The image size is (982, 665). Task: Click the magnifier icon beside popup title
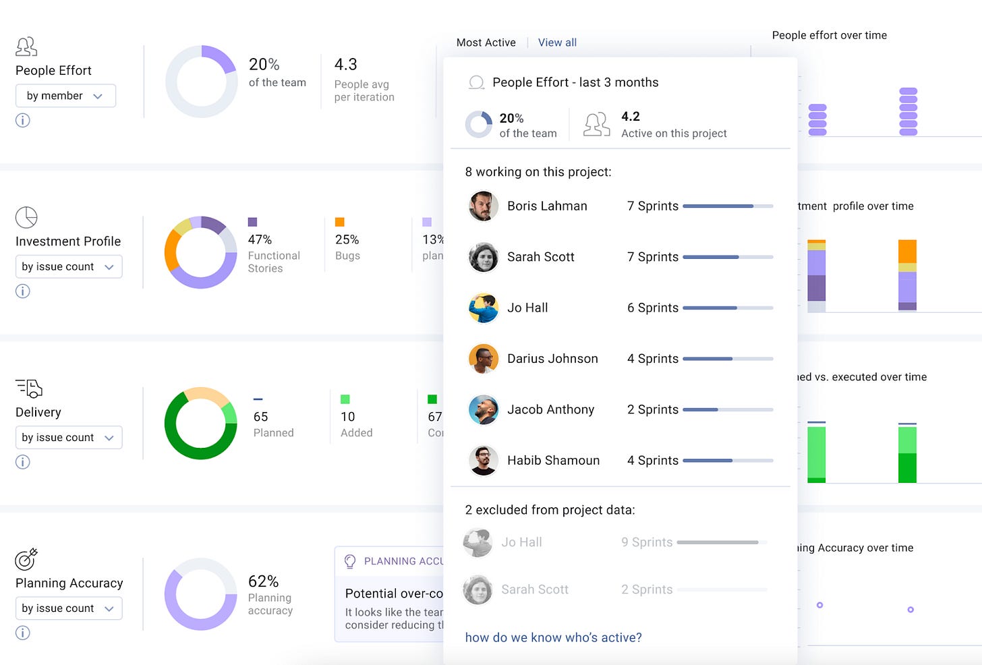477,82
